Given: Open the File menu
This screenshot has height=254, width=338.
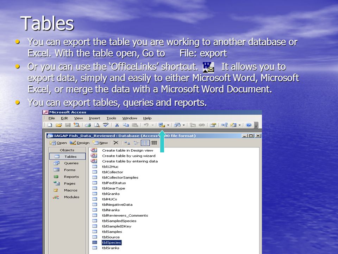Looking at the screenshot, I should 51,118.
